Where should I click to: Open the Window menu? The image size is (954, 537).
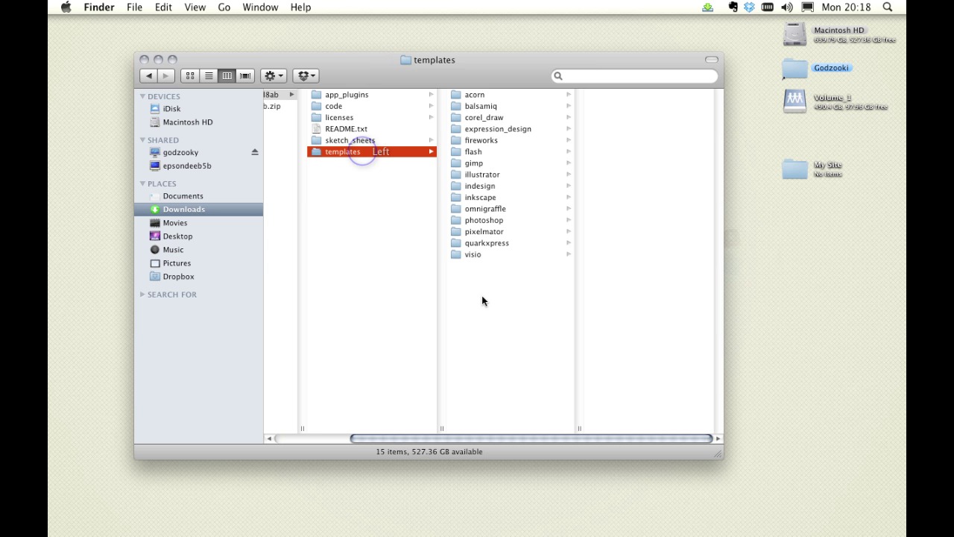[x=260, y=7]
